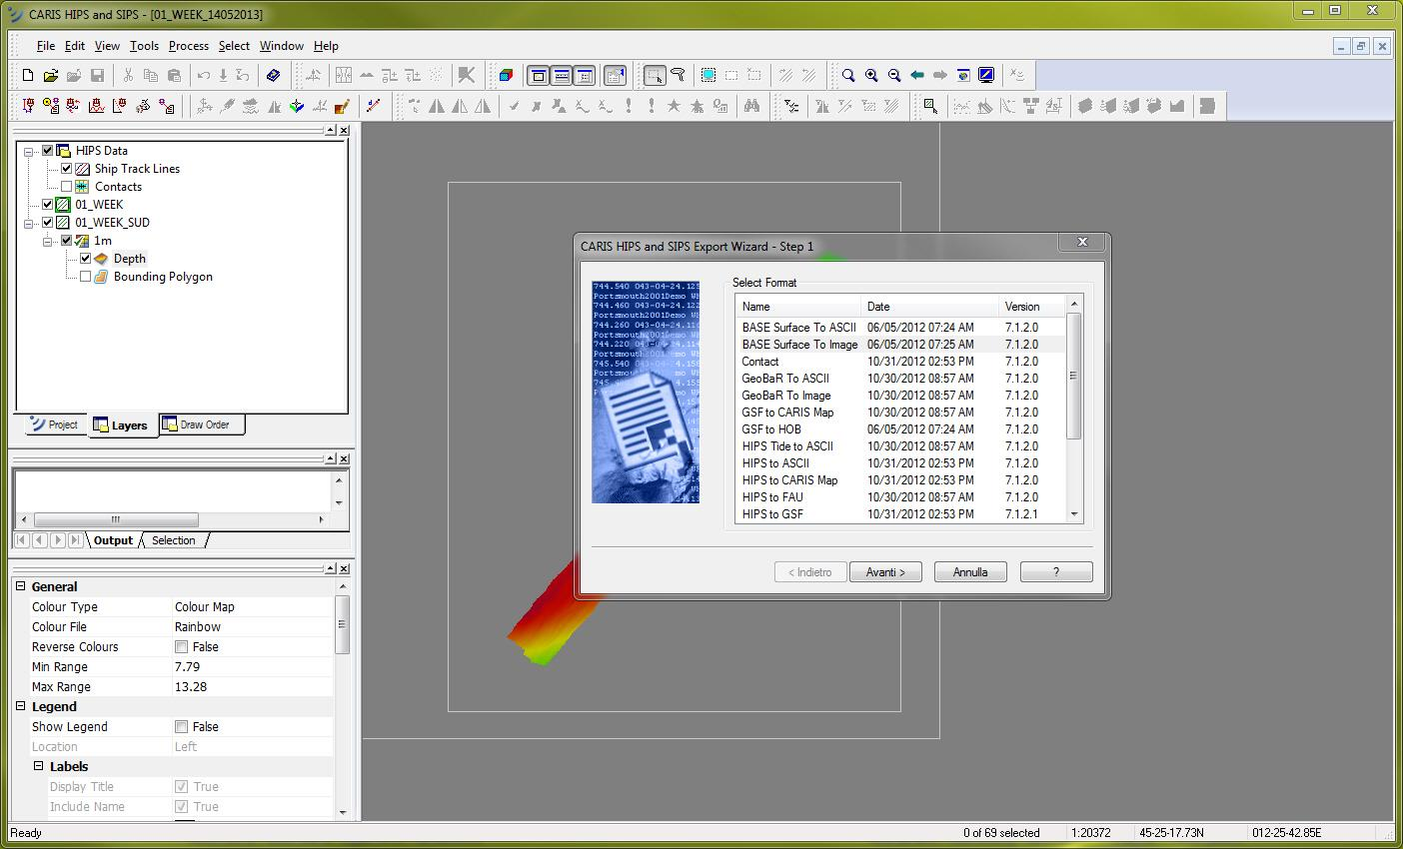Collapse the 01_WEEK_SUD tree node

point(29,223)
